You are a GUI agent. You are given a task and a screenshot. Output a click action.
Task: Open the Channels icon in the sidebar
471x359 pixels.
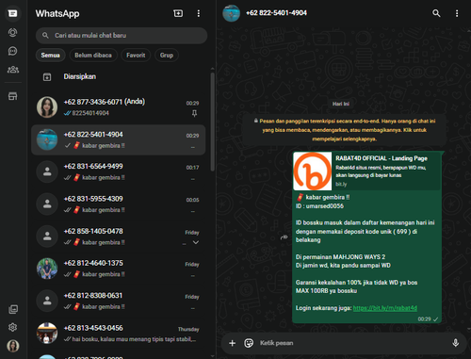(12, 51)
